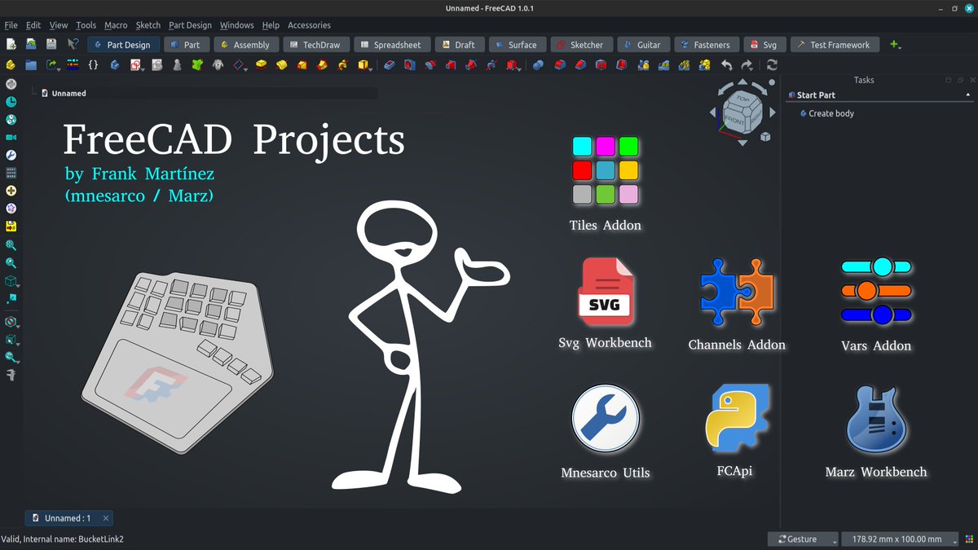Image resolution: width=978 pixels, height=550 pixels.
Task: Open the File menu
Action: (x=11, y=25)
